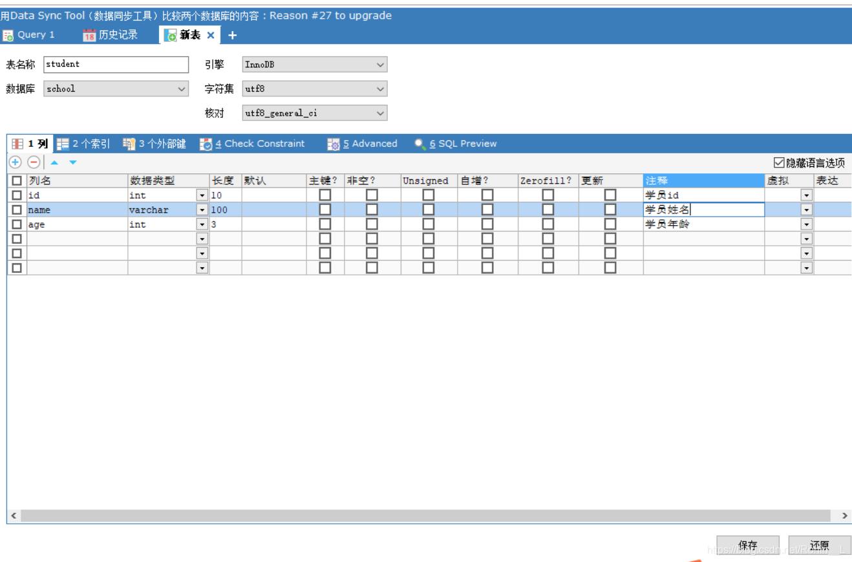Image resolution: width=852 pixels, height=562 pixels.
Task: Open data type dropdown for id row
Action: 202,195
